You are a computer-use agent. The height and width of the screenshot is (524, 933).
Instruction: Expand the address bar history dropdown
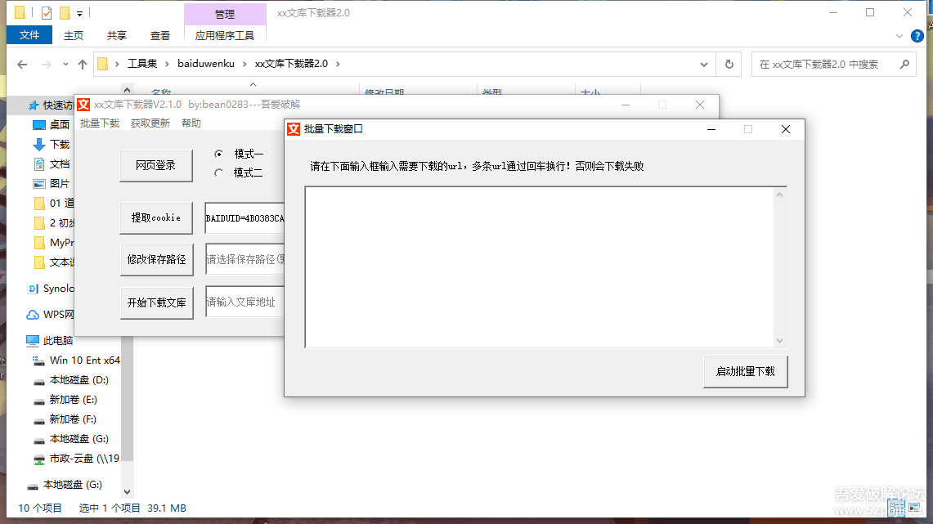[704, 65]
